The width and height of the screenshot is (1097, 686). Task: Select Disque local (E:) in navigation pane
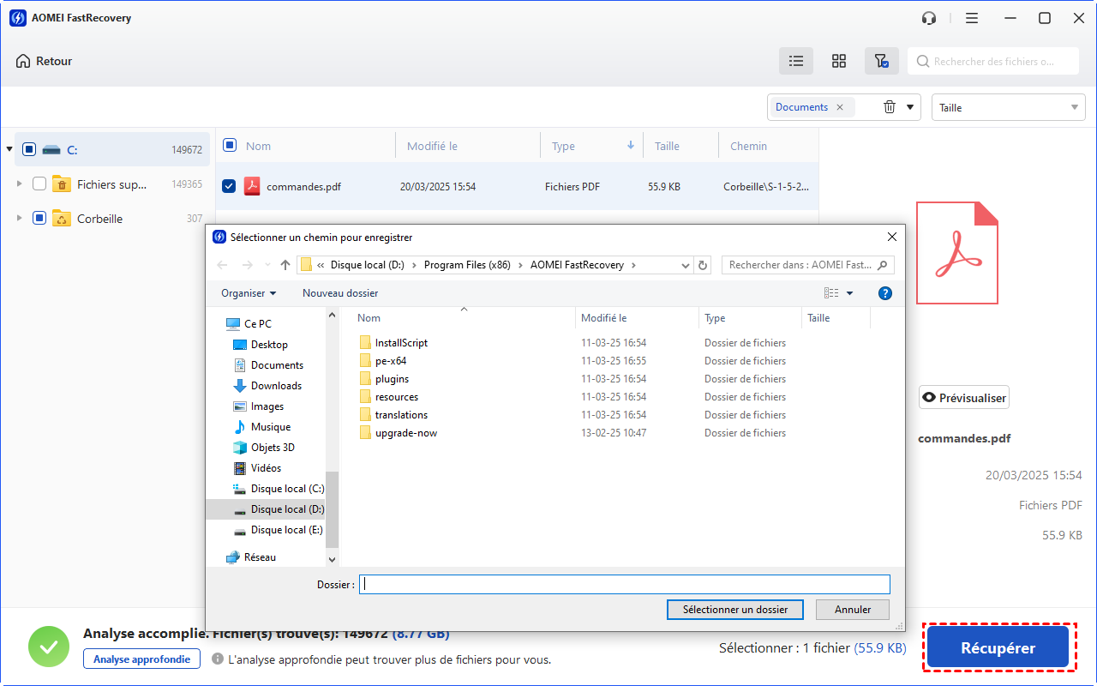pos(279,530)
